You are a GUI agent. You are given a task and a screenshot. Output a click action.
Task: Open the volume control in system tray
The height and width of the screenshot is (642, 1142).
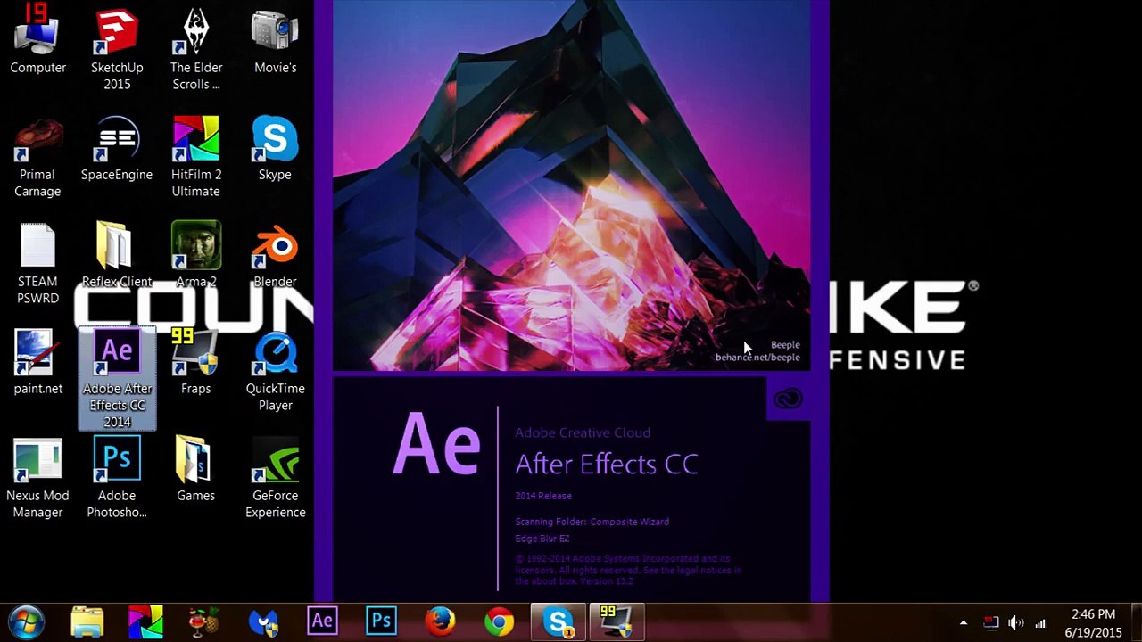coord(1015,622)
